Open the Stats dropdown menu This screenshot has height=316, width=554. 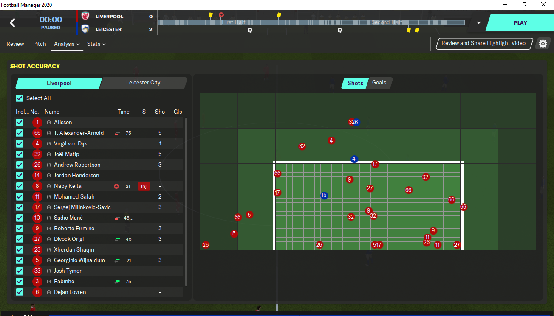click(96, 44)
